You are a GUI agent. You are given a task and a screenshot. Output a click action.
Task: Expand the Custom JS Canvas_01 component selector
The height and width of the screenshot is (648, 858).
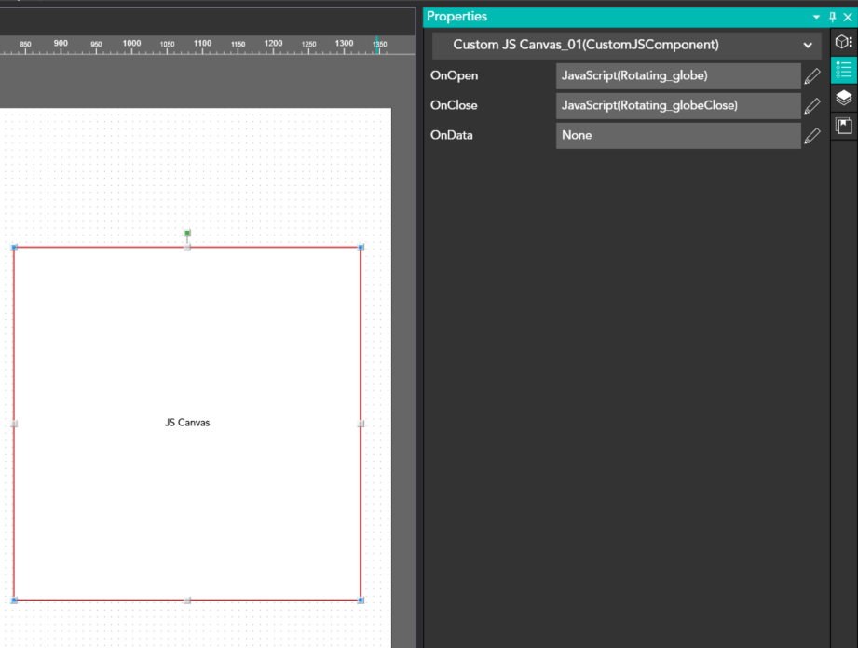pyautogui.click(x=808, y=46)
